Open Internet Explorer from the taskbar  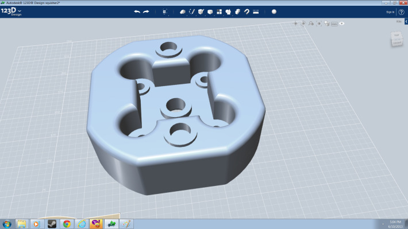pyautogui.click(x=82, y=224)
